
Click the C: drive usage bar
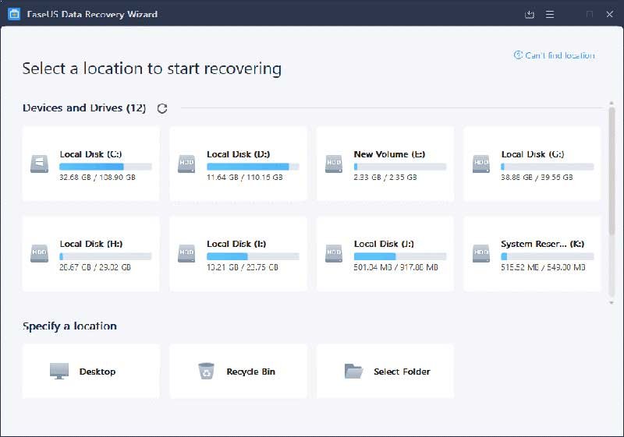(x=106, y=167)
